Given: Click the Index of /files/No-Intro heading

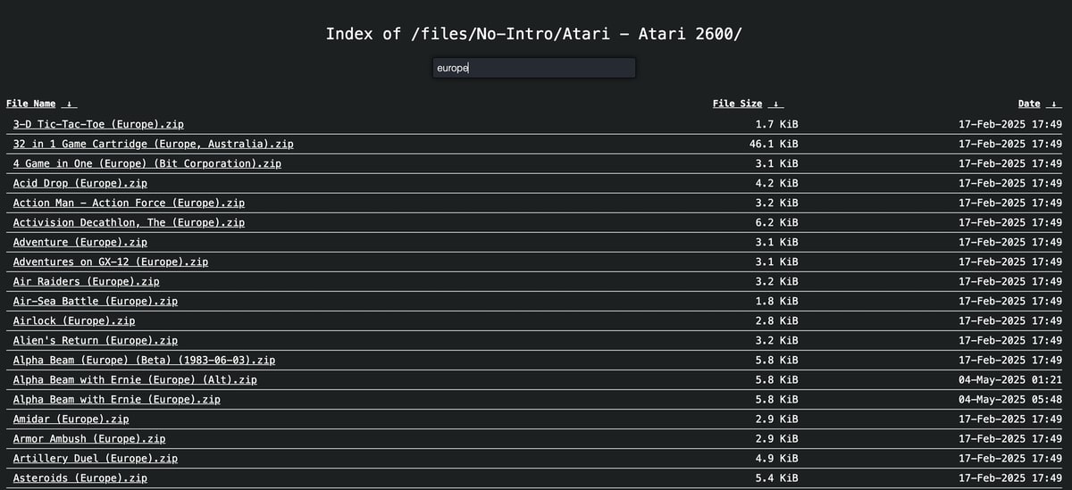Looking at the screenshot, I should [x=534, y=34].
